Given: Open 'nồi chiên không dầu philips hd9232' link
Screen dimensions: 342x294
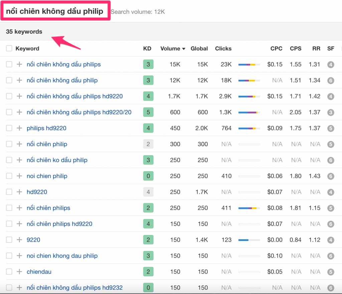Looking at the screenshot, I should [74, 287].
